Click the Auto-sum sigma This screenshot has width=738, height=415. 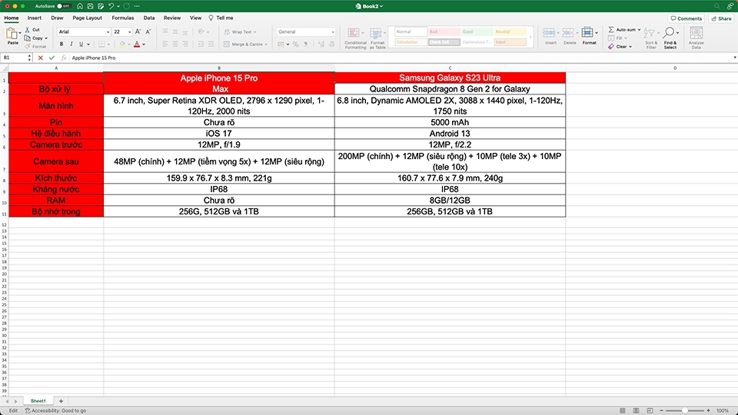611,29
